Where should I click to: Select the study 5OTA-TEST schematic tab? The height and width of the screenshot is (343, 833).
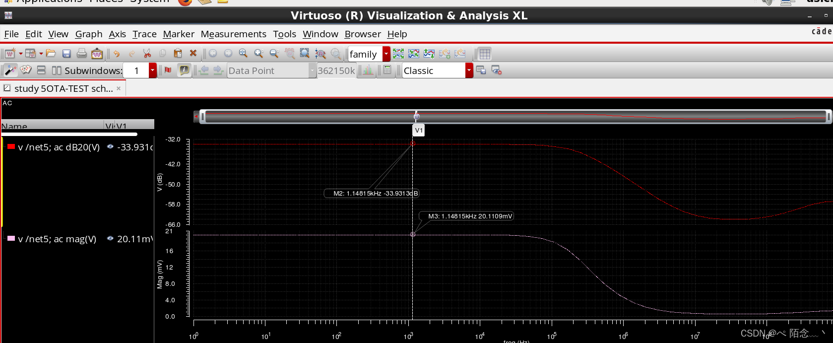click(64, 88)
